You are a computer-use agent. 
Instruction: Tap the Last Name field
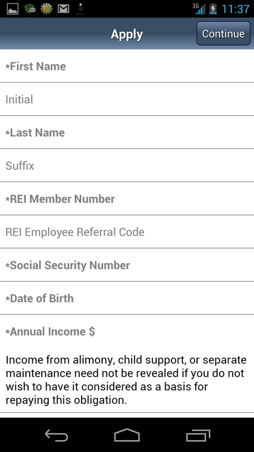127,132
